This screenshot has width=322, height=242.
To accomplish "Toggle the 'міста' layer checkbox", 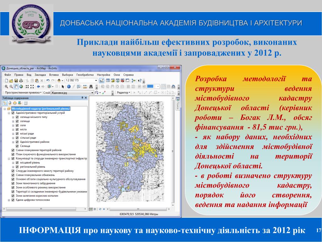I will click(x=17, y=130).
